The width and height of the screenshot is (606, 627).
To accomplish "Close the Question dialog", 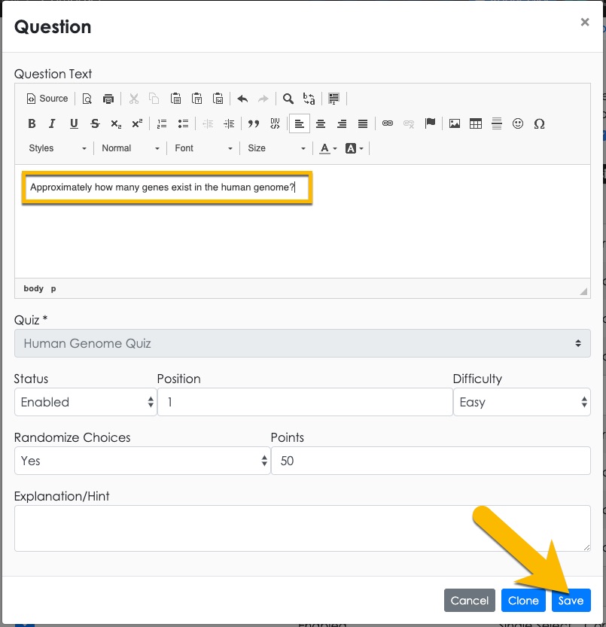I will (585, 22).
